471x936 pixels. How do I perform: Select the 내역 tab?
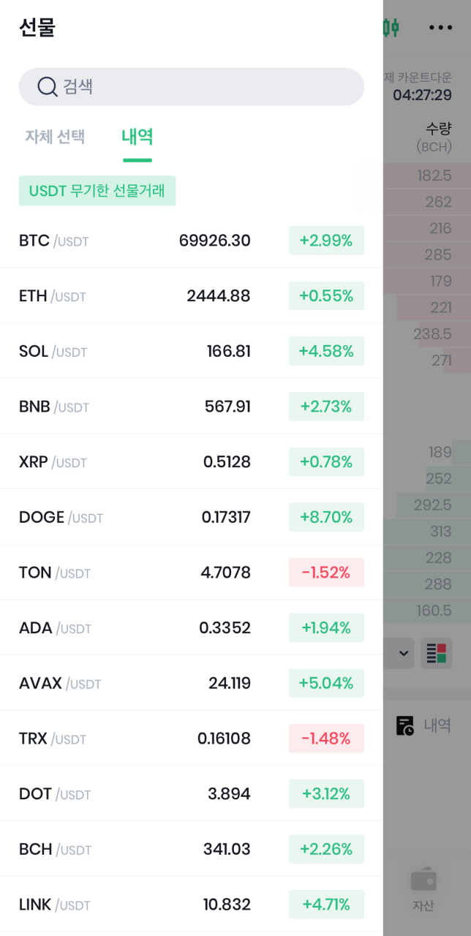[x=137, y=137]
